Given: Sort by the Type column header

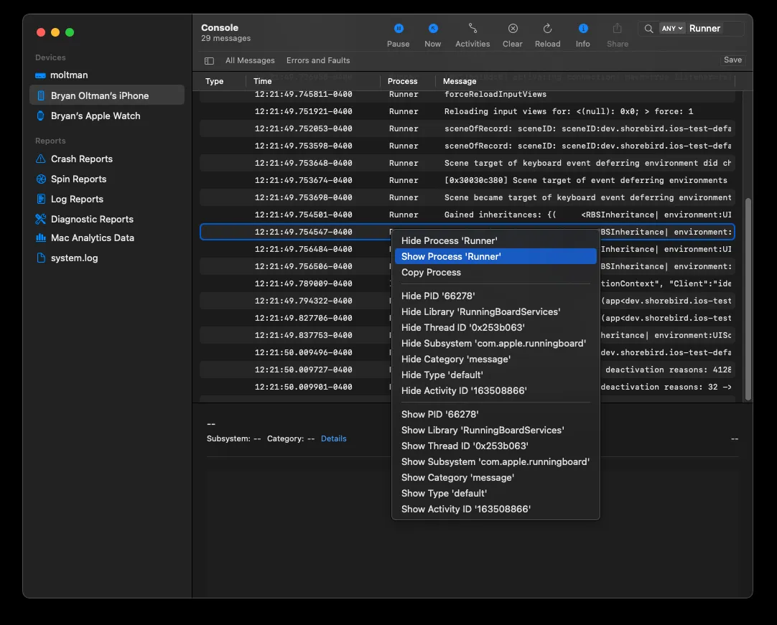Looking at the screenshot, I should pyautogui.click(x=215, y=81).
